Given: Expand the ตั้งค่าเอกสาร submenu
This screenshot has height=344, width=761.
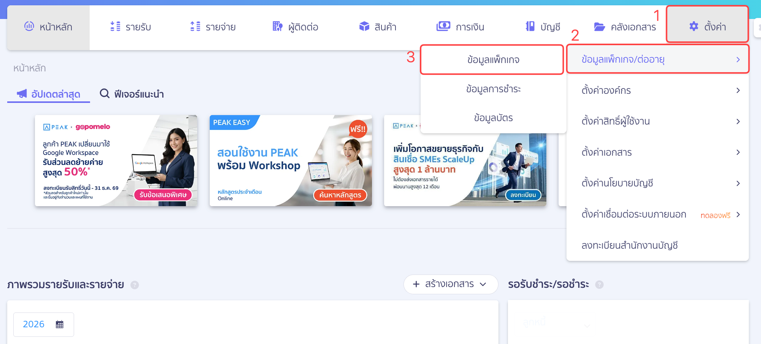Looking at the screenshot, I should click(738, 152).
